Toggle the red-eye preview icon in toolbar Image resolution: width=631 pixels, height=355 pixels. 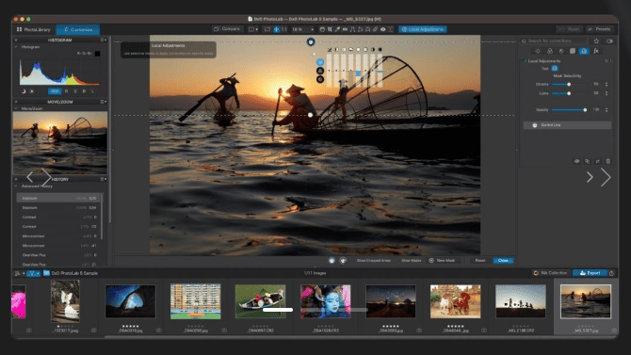[382, 29]
